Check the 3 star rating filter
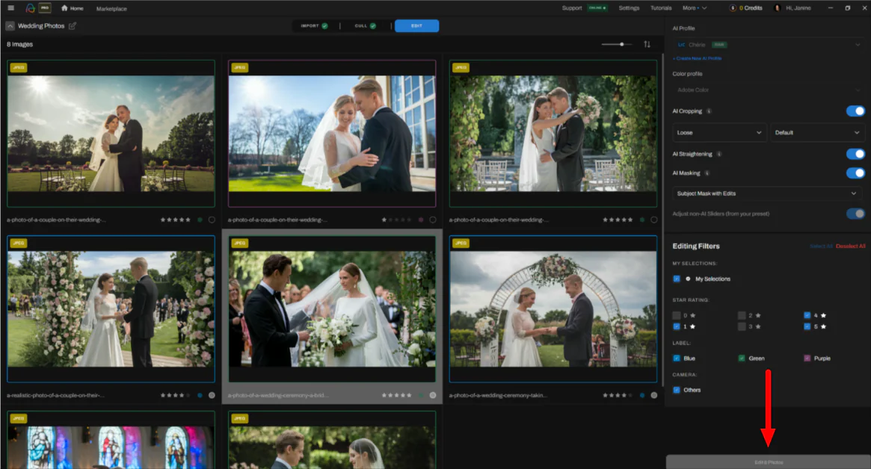This screenshot has height=469, width=871. [742, 326]
